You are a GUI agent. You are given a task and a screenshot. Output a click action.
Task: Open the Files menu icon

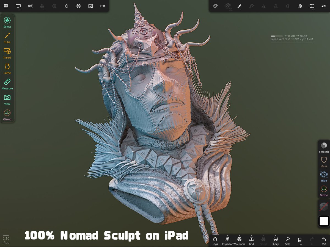(x=6, y=6)
